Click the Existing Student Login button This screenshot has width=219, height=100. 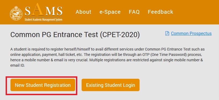pos(111,85)
